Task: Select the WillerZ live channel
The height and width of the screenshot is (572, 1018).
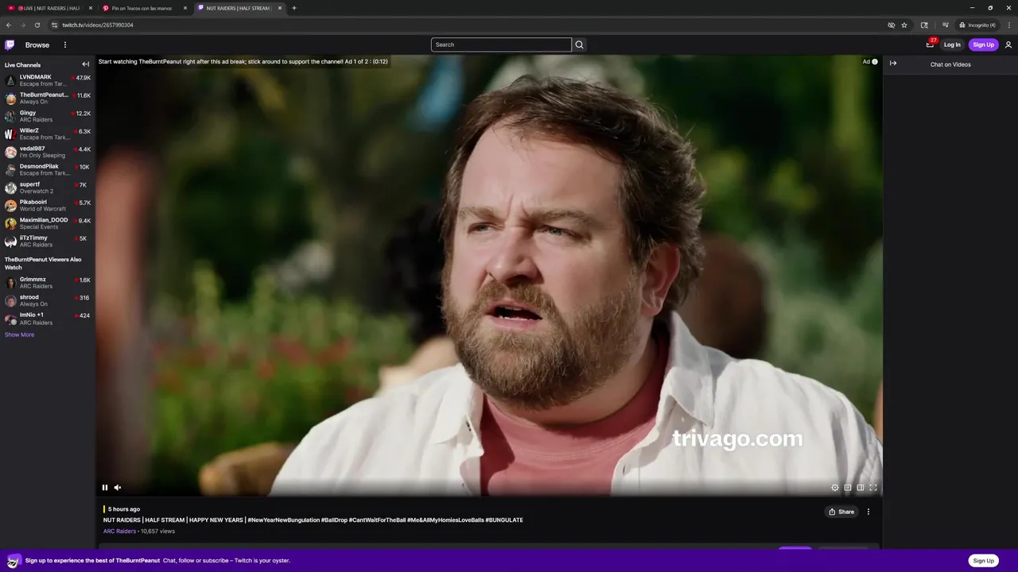Action: [48, 134]
